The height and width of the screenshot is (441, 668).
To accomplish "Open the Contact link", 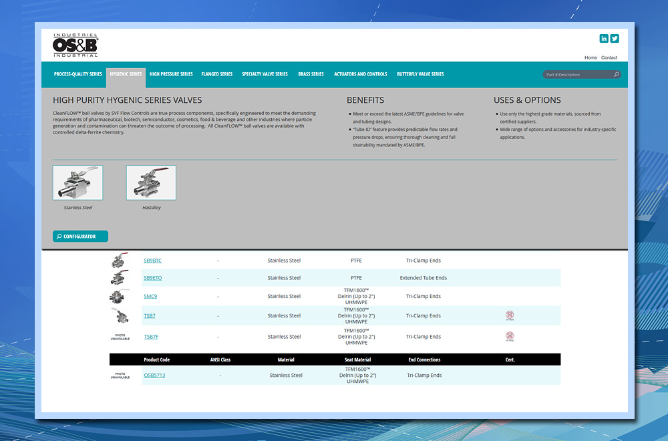I will tap(609, 57).
